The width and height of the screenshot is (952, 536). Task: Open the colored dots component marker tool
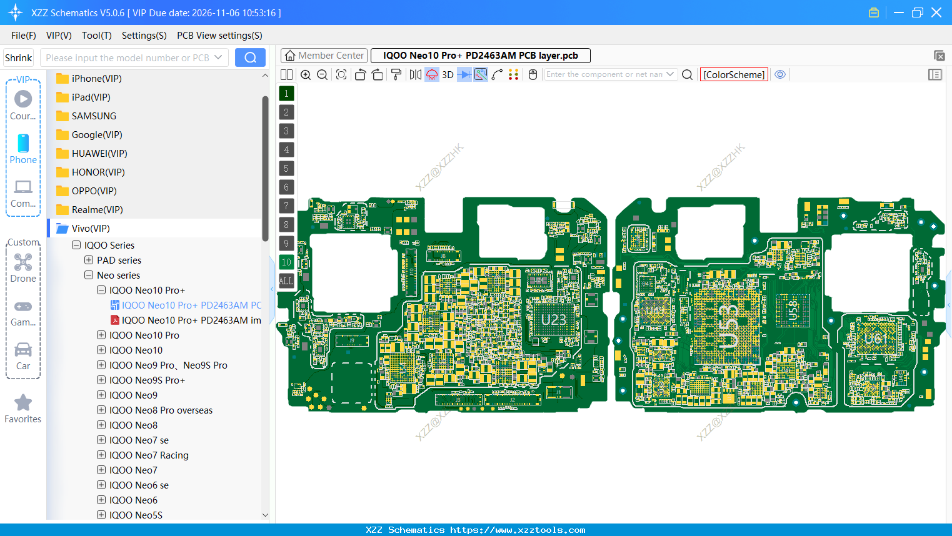(x=513, y=74)
